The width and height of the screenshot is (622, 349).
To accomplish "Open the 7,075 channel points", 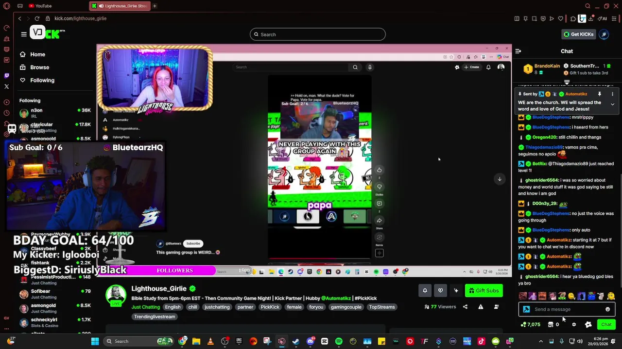I will pos(530,324).
